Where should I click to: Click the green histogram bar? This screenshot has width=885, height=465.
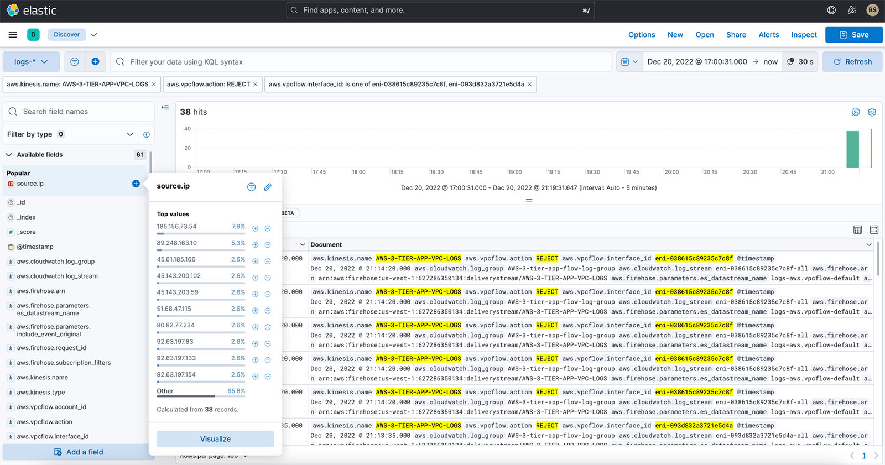click(x=852, y=149)
